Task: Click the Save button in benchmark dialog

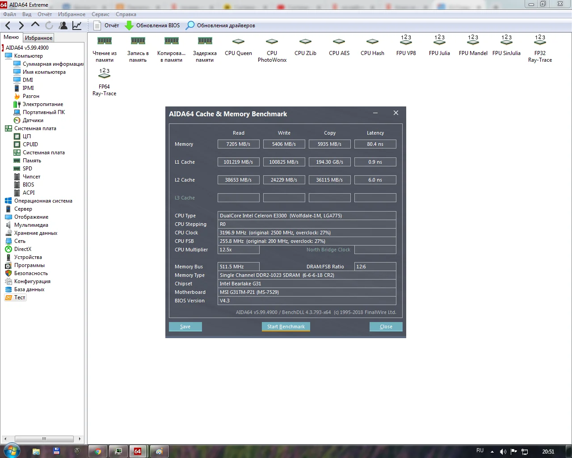Action: point(185,327)
